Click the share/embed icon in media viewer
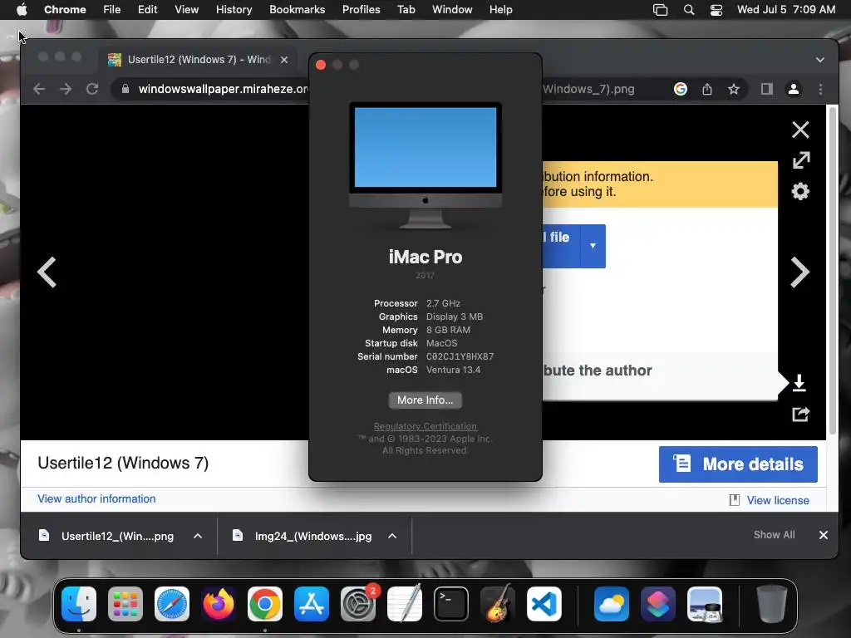The image size is (851, 638). click(800, 415)
